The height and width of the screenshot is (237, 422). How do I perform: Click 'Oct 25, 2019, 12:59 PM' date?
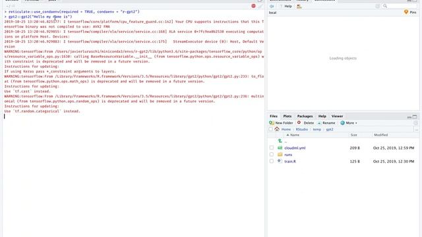[394, 148]
